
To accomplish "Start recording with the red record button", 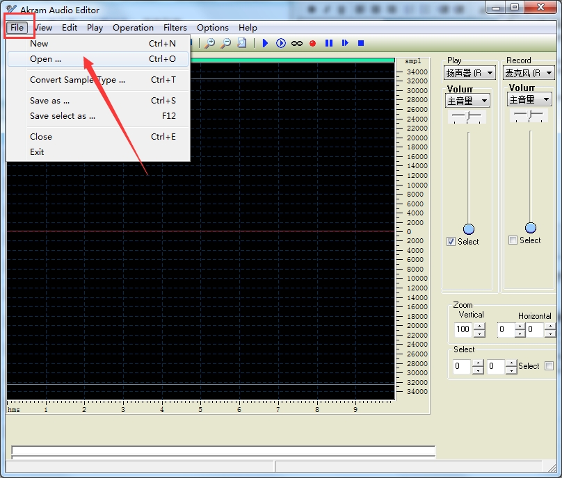I will tap(313, 43).
